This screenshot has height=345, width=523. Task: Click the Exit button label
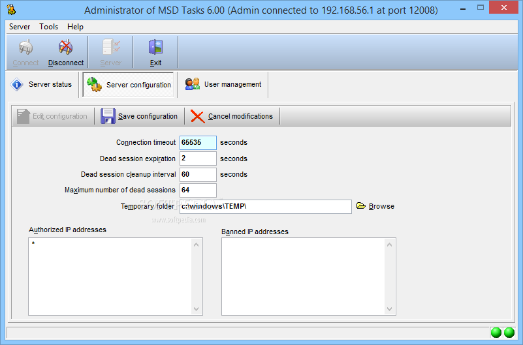click(x=155, y=63)
